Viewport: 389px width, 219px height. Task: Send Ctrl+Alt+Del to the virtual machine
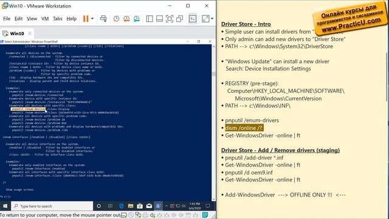tap(103, 19)
